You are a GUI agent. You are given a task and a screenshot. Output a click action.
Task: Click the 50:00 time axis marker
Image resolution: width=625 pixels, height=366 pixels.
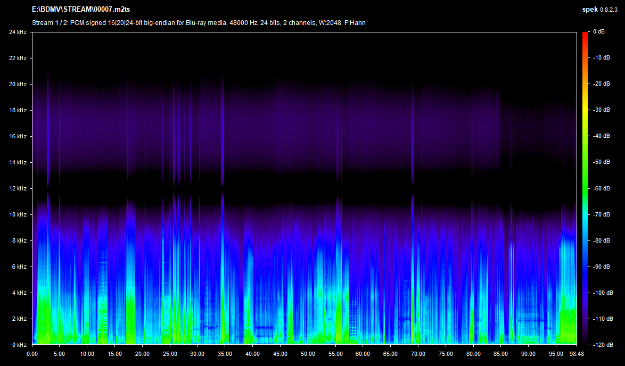click(308, 354)
